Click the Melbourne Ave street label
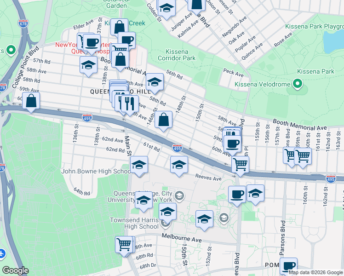The height and width of the screenshot is (276, 344). (x=182, y=238)
